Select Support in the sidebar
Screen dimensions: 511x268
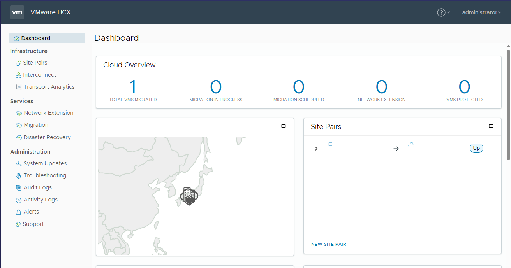coord(33,224)
